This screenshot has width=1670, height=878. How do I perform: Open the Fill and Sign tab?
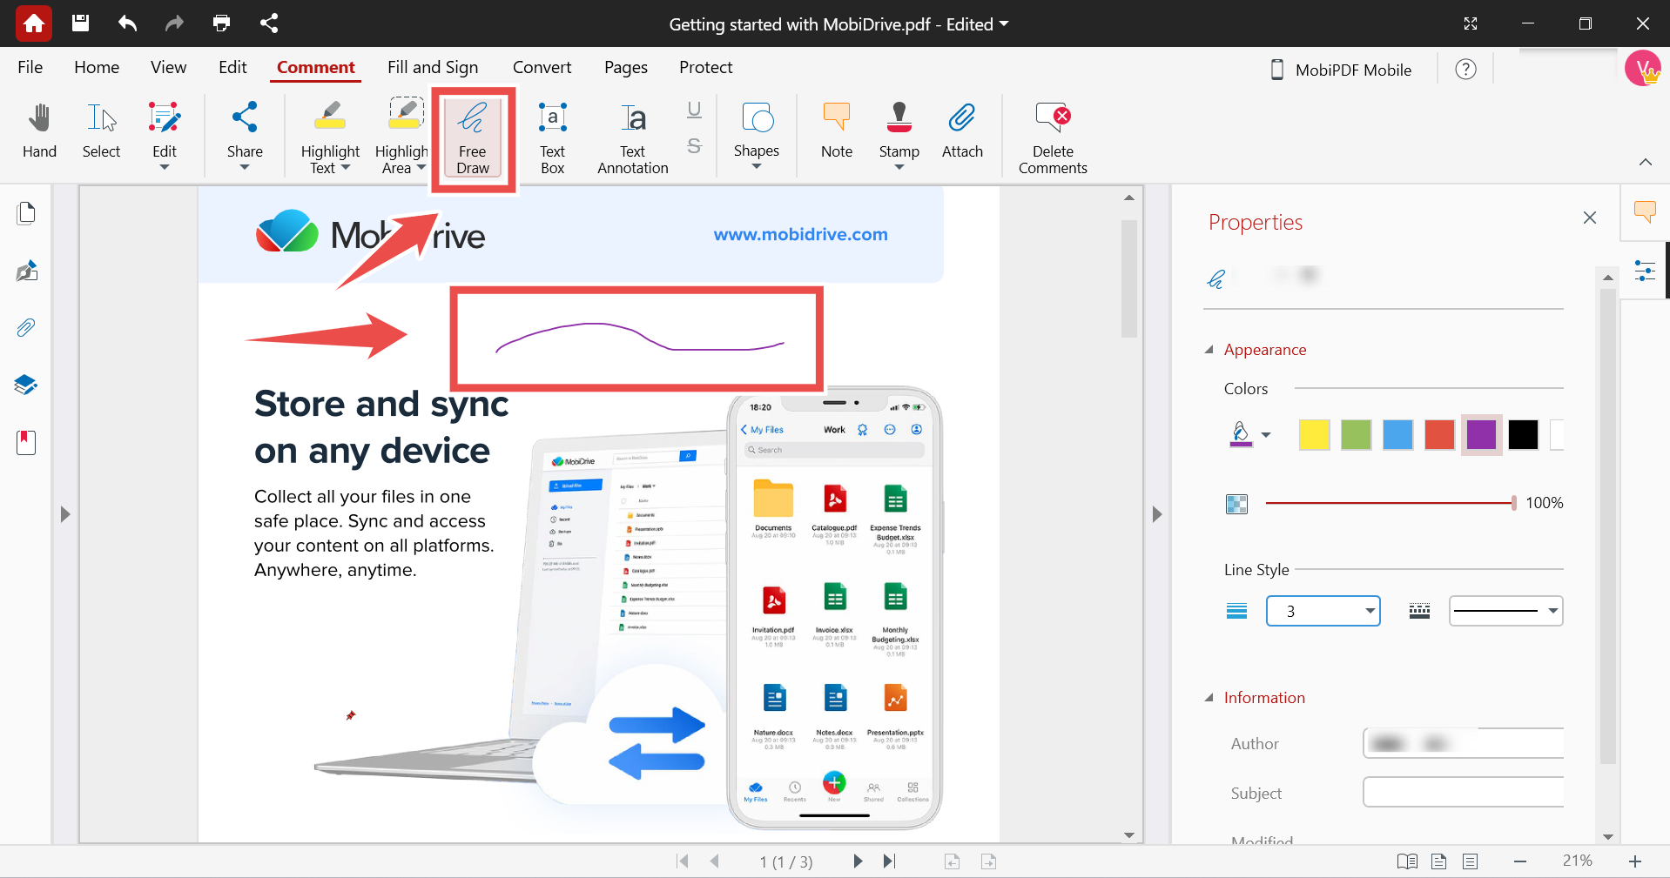pos(433,67)
